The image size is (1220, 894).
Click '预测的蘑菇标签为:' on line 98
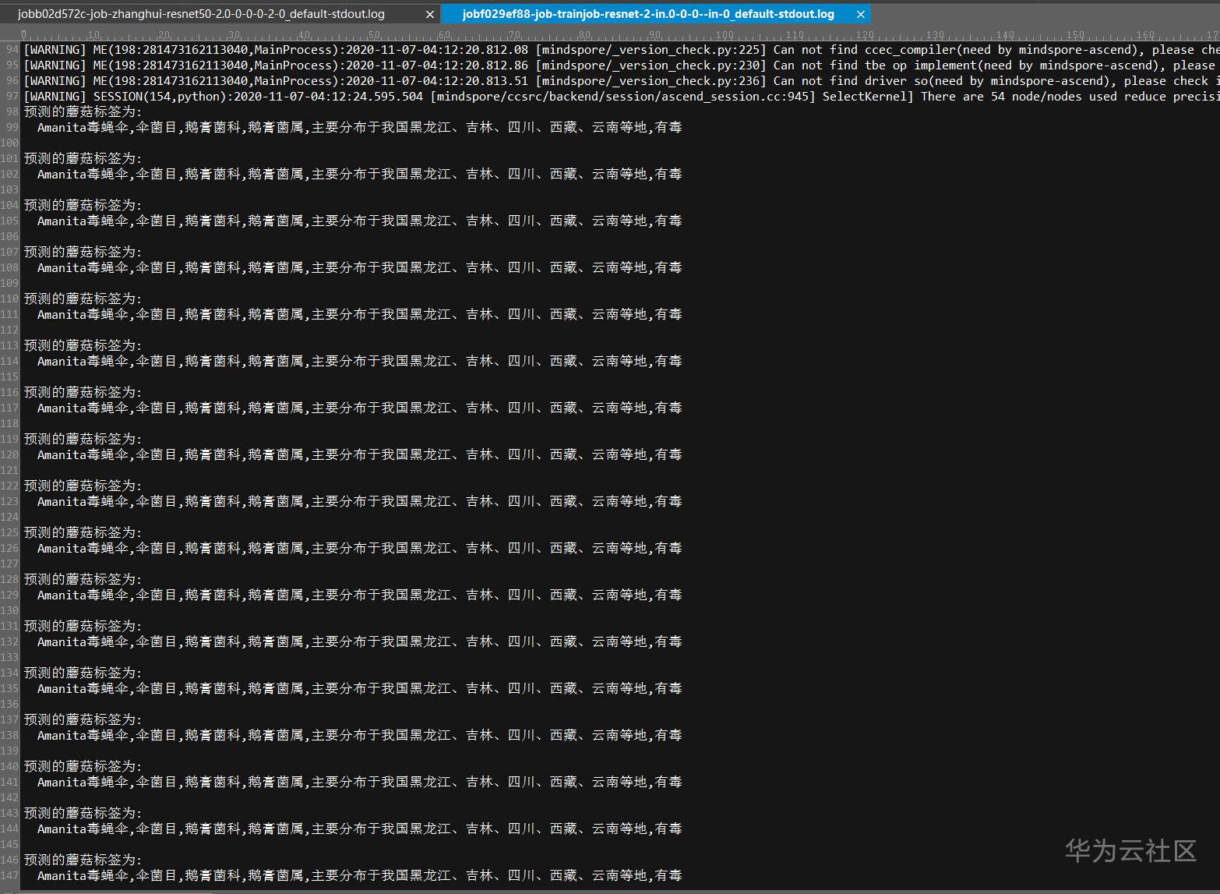point(83,112)
